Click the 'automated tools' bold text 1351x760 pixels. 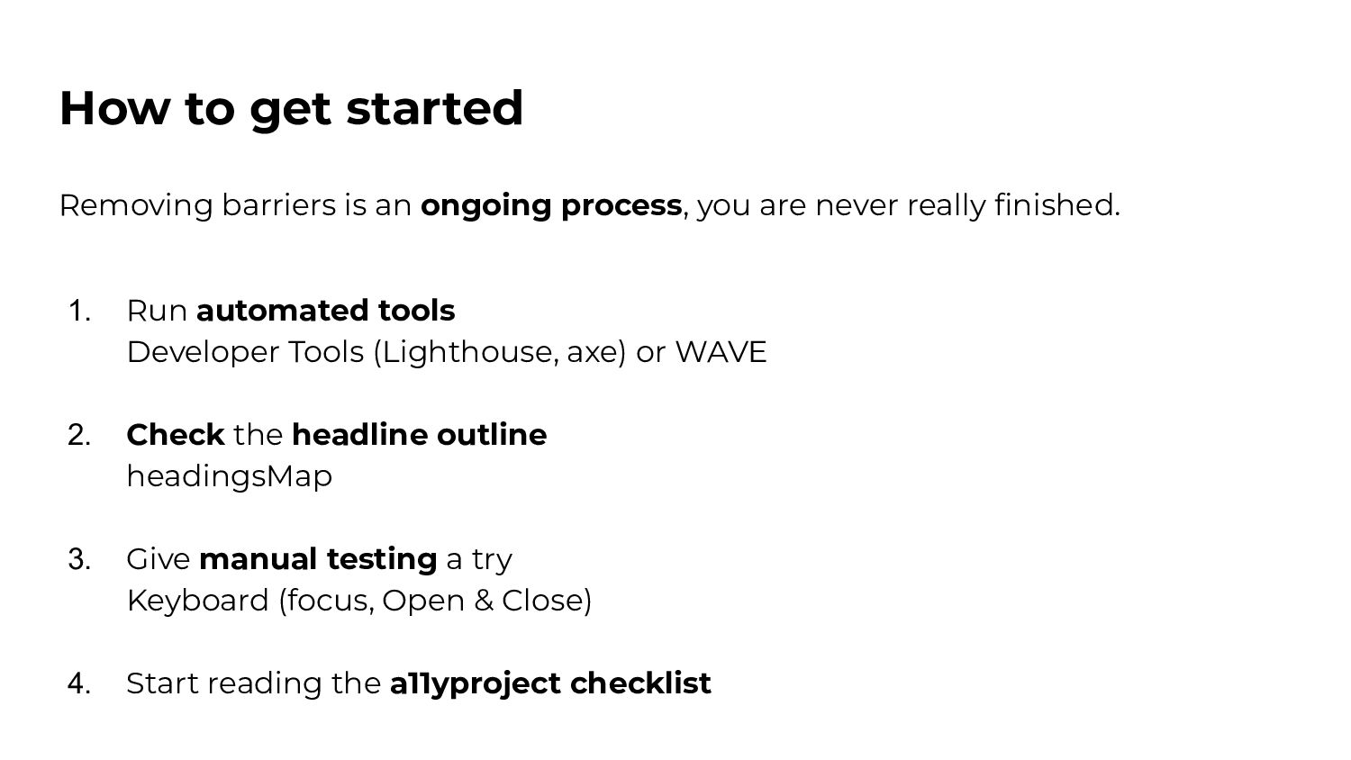[x=325, y=311]
